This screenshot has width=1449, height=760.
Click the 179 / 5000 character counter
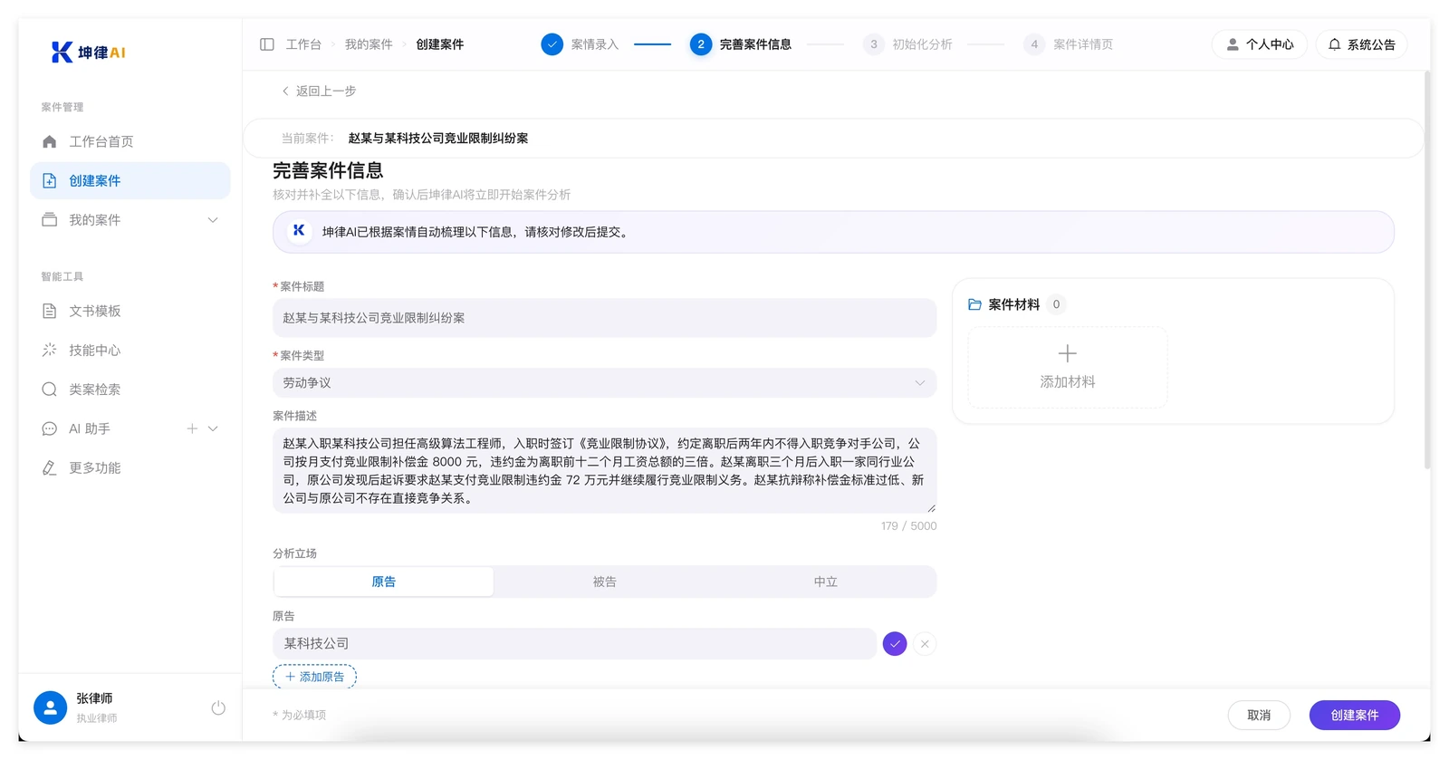[x=908, y=526]
